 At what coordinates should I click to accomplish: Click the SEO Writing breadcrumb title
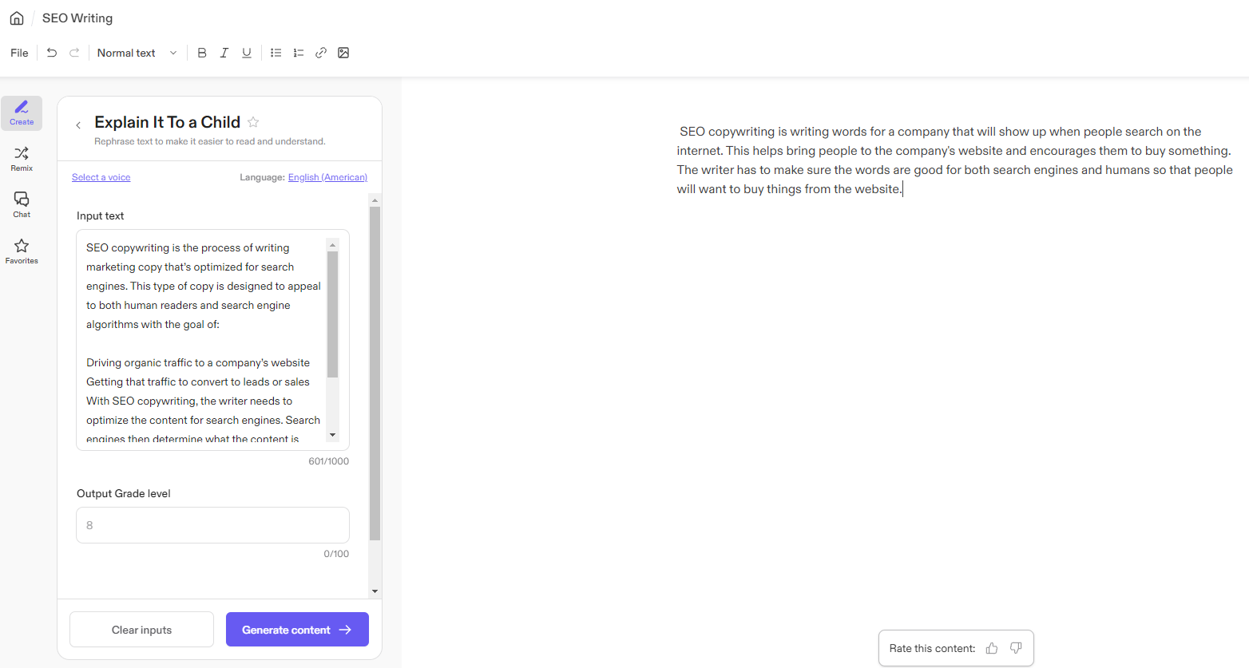point(77,18)
